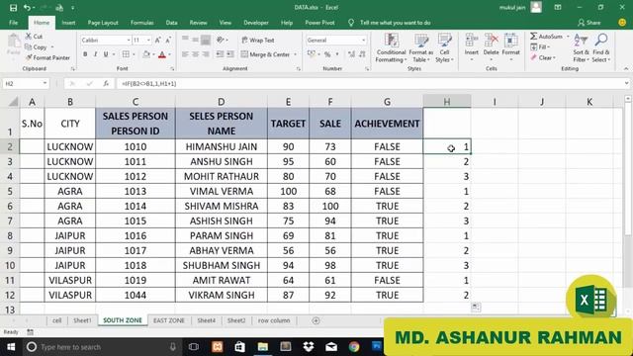
Task: Open the General number format dropdown
Action: pyautogui.click(x=363, y=40)
